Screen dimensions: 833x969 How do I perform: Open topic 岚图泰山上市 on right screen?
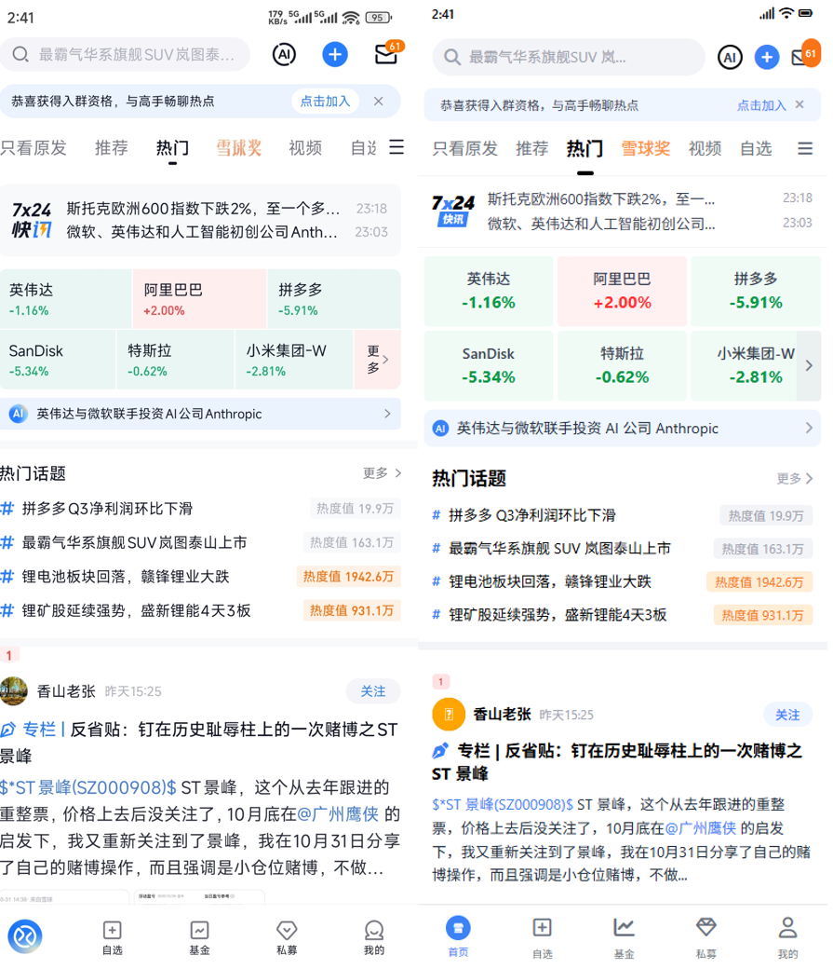[x=559, y=548]
